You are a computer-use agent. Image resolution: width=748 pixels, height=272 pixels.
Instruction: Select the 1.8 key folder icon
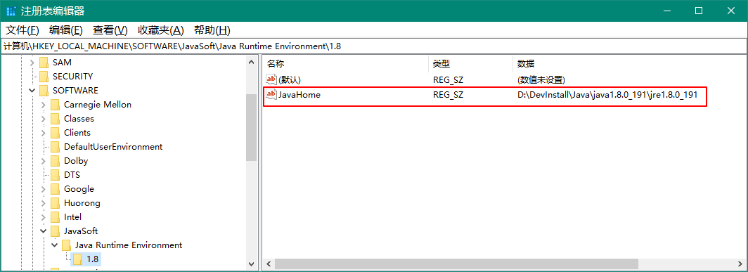pos(78,259)
